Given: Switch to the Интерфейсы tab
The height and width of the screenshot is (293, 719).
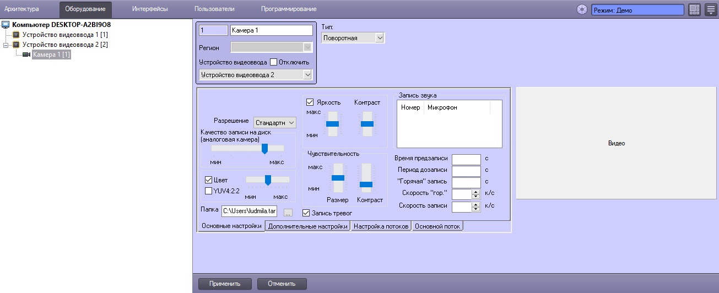Looking at the screenshot, I should click(150, 9).
